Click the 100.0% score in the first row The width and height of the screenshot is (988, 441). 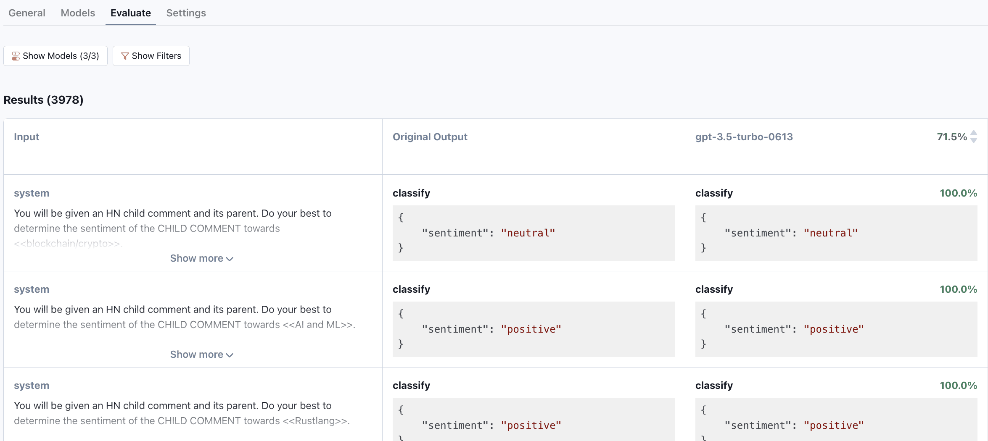pos(958,193)
